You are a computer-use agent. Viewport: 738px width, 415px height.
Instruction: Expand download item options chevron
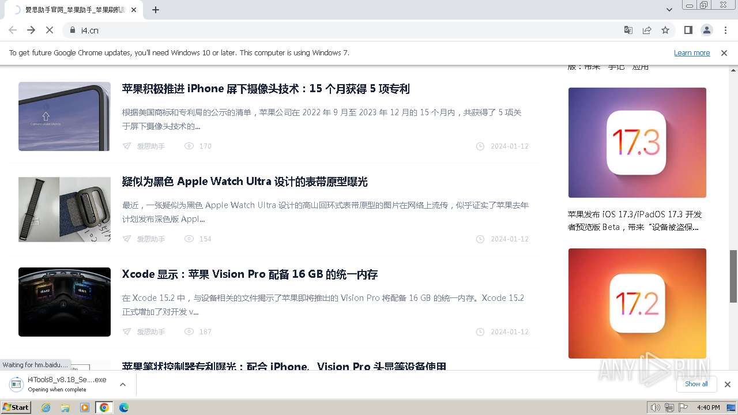pyautogui.click(x=123, y=384)
